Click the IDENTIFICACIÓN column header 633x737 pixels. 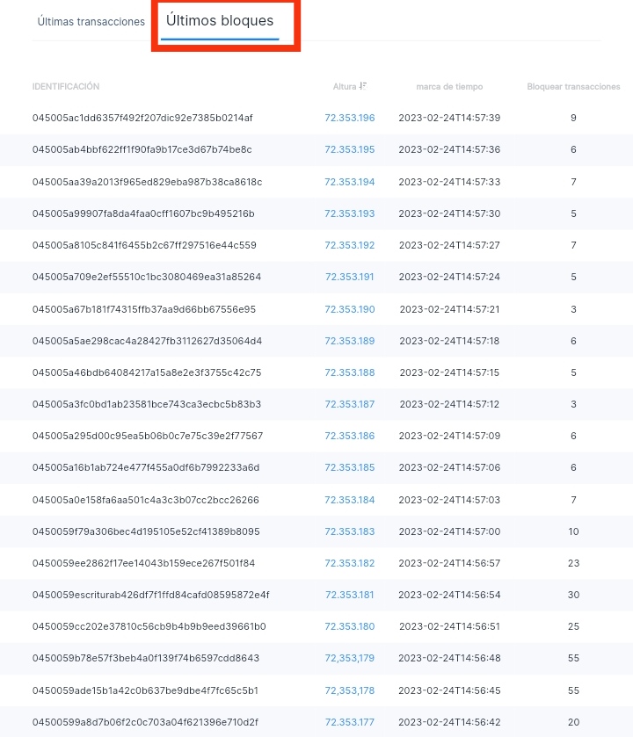point(66,86)
